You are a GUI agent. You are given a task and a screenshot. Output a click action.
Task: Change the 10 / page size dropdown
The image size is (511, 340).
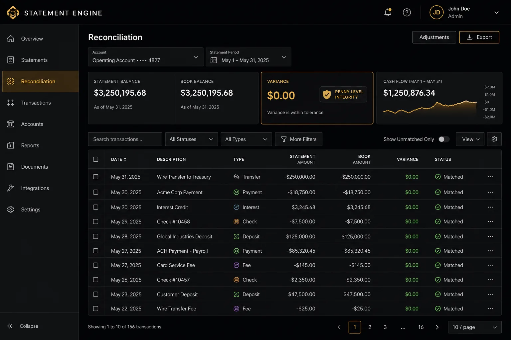tap(475, 327)
